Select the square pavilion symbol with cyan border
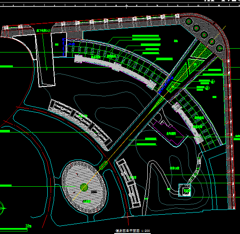This screenshot has width=240, height=234. [x=185, y=190]
